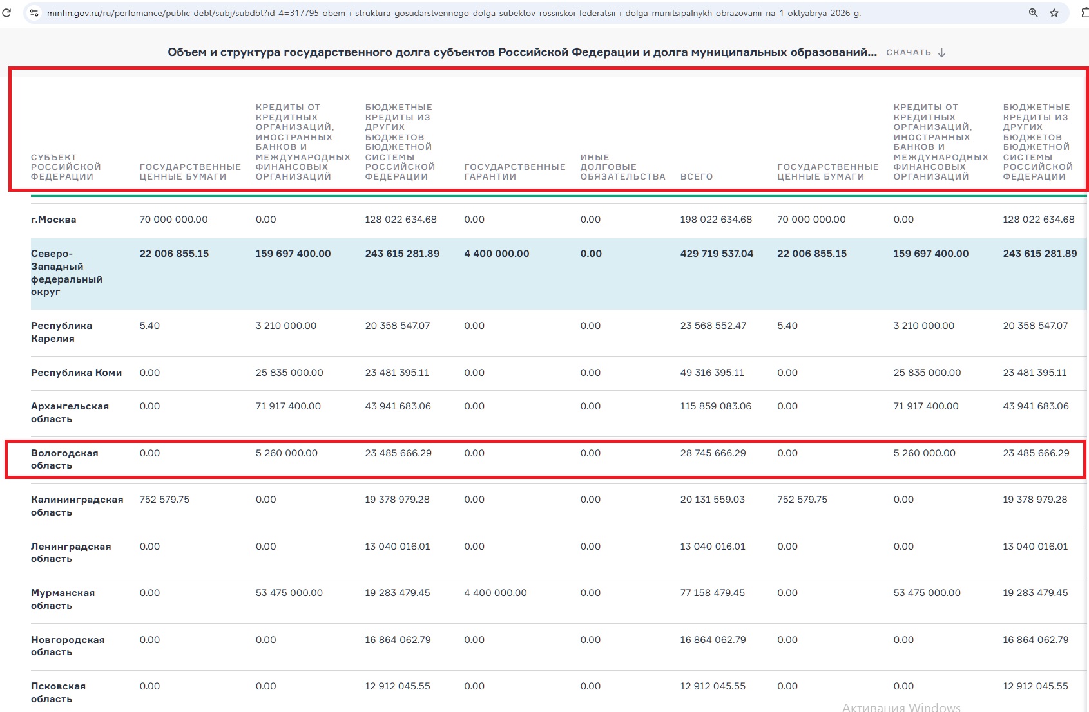Select the 'Архангельская область' row name
The width and height of the screenshot is (1089, 712).
point(70,413)
